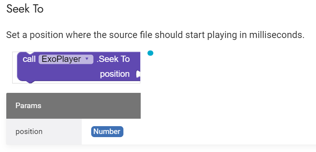The width and height of the screenshot is (316, 152).
Task: Click the Seek To heading
Action: click(x=25, y=9)
